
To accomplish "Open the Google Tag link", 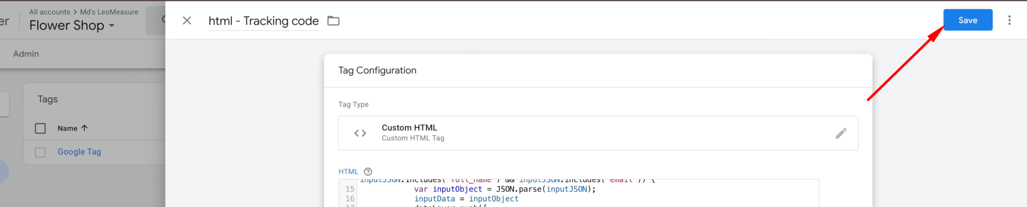I will point(79,152).
